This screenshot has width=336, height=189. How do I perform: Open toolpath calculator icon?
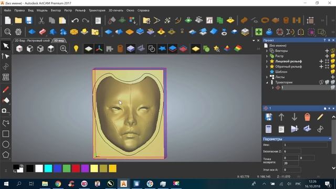[268, 129]
